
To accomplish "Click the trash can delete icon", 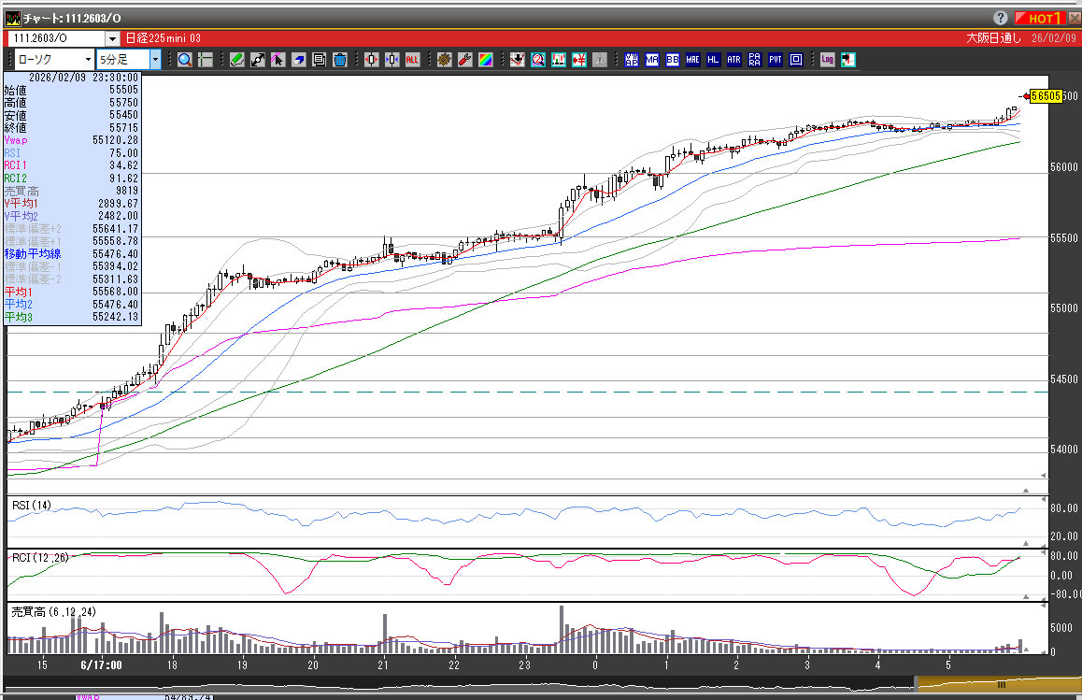I will coord(340,60).
